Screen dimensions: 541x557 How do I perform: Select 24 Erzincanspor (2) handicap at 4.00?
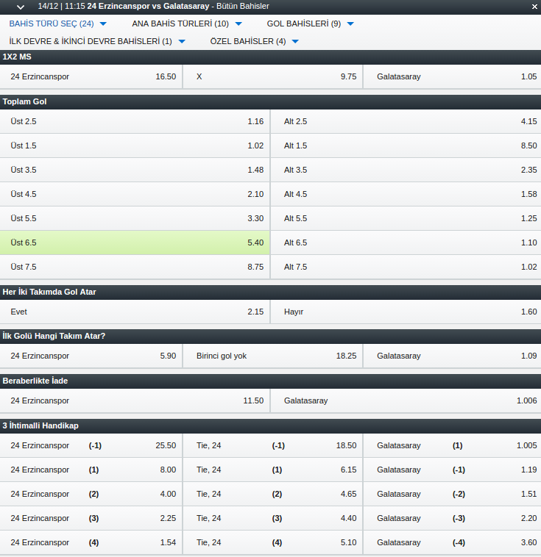pyautogui.click(x=91, y=494)
